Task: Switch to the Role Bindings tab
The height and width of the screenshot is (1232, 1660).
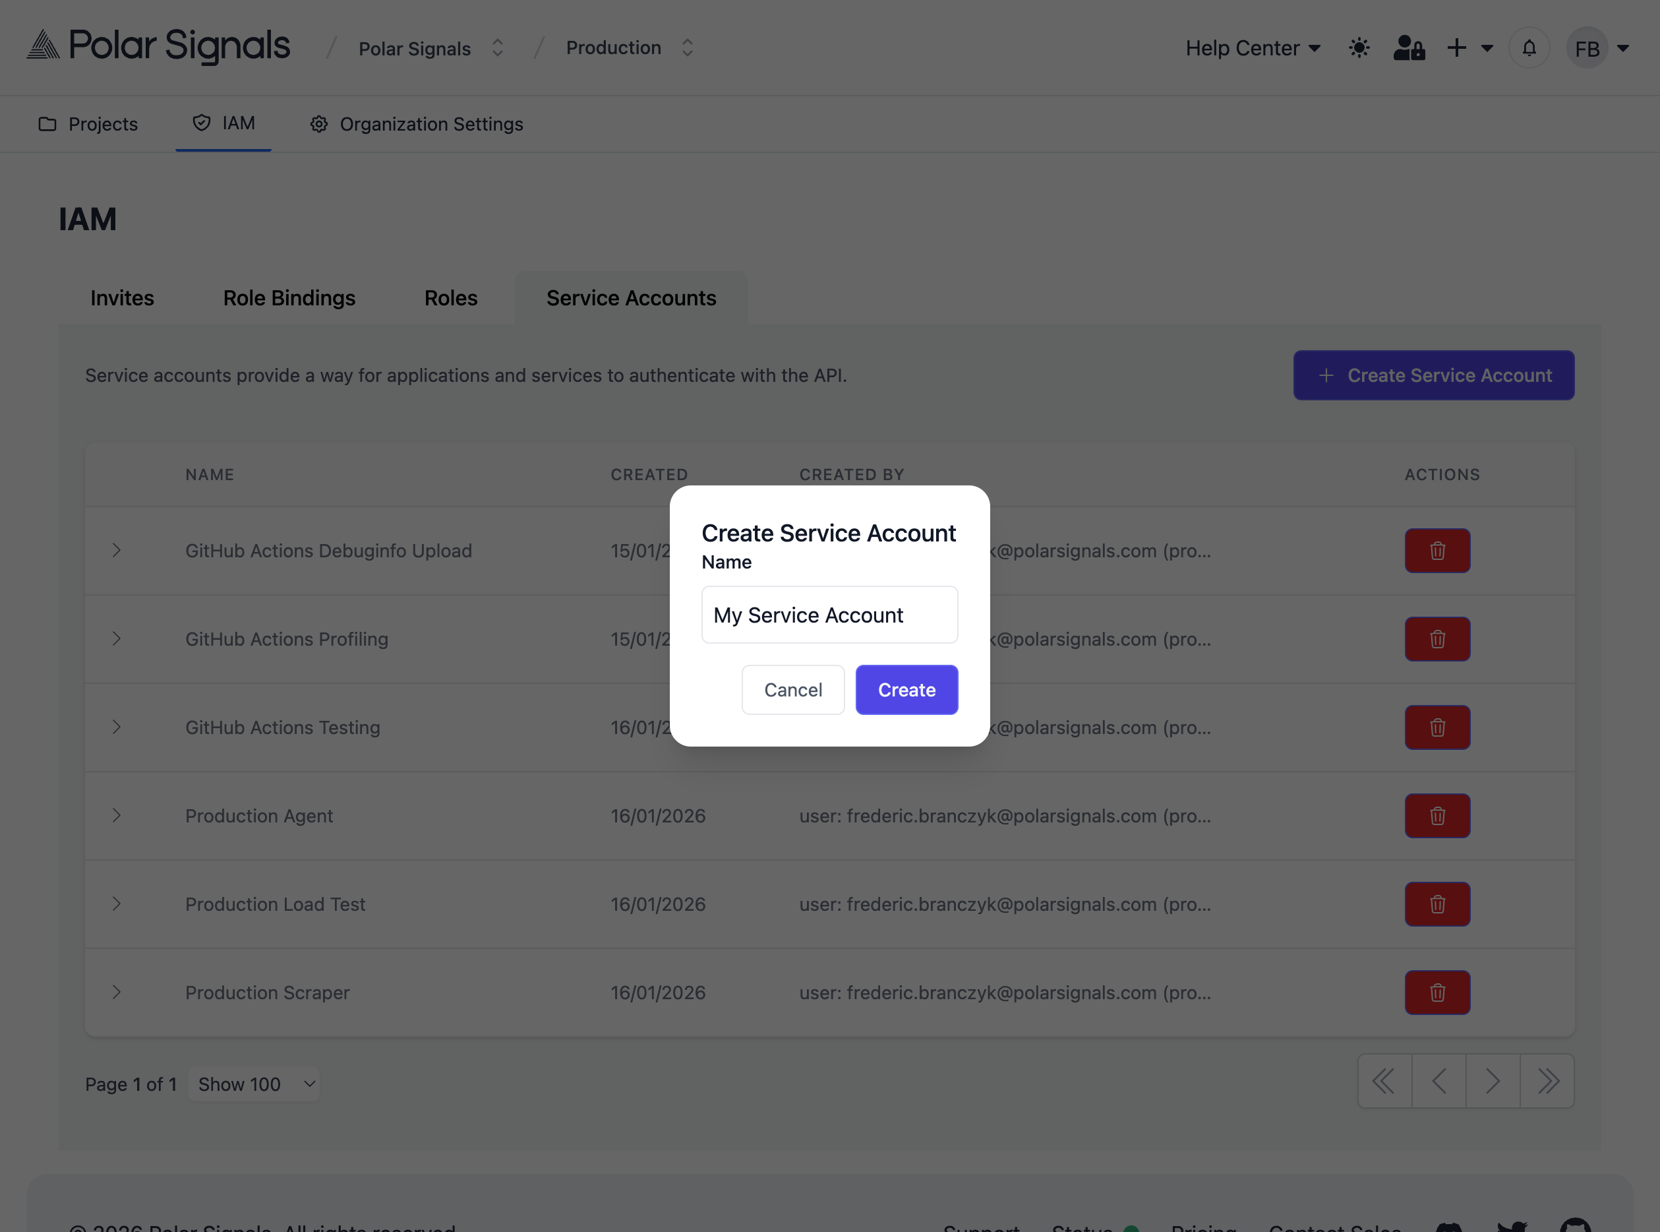Action: (289, 297)
